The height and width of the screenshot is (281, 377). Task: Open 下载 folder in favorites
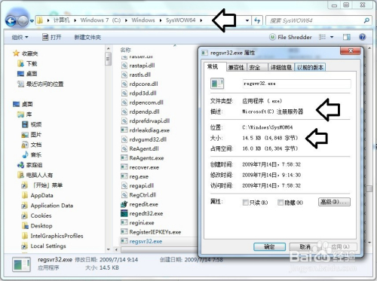point(27,63)
